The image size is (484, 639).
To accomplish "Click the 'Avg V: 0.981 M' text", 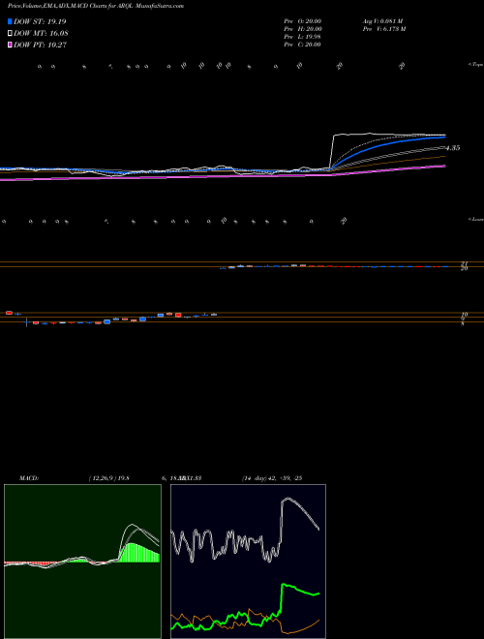I will pos(382,21).
